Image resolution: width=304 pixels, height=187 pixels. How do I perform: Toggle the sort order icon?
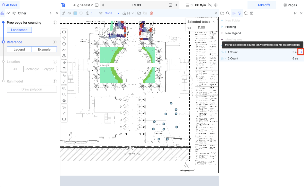tap(234, 13)
